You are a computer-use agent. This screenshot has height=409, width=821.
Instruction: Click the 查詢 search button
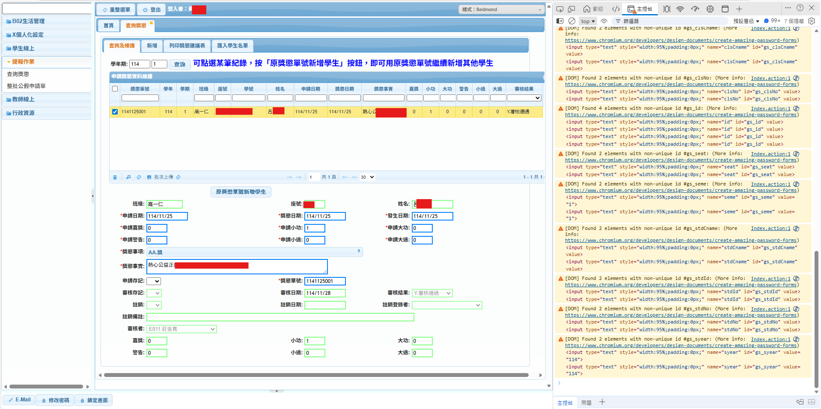pyautogui.click(x=179, y=64)
